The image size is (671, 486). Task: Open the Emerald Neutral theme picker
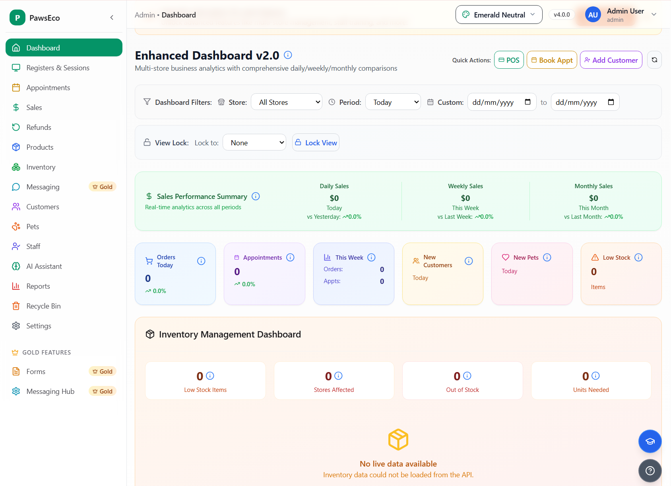(x=498, y=14)
